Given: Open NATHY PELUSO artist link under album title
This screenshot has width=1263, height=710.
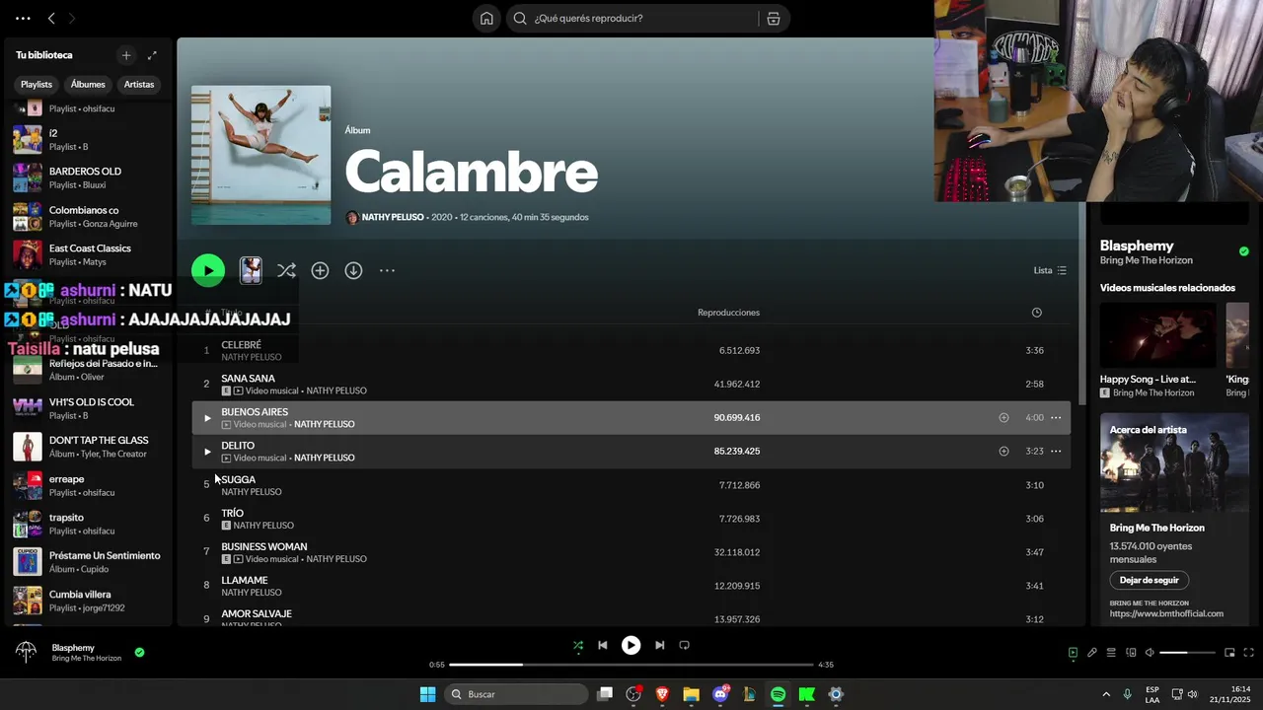Looking at the screenshot, I should point(393,217).
